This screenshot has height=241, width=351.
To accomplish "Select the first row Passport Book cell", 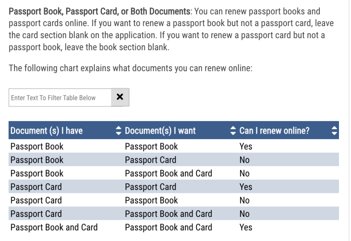I will pos(37,147).
